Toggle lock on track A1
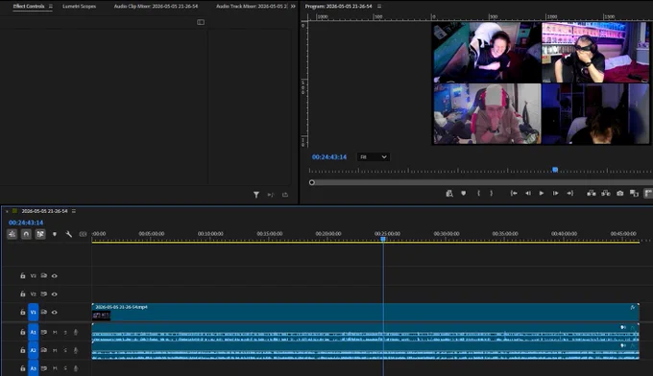Image resolution: width=653 pixels, height=376 pixels. click(22, 332)
